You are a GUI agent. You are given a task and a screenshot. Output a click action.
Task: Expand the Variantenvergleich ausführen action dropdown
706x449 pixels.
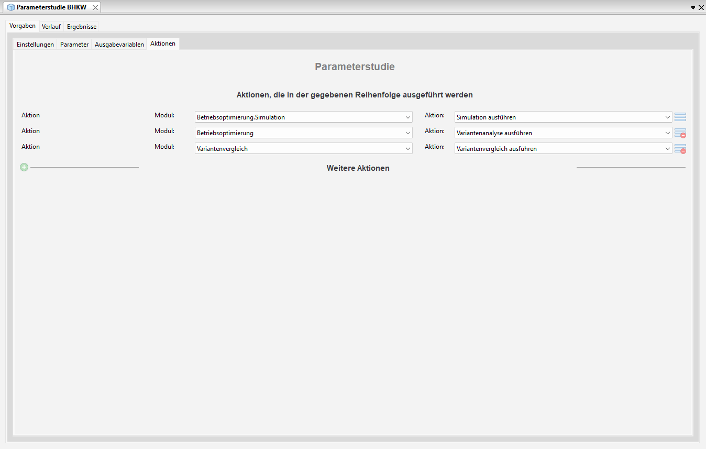click(668, 149)
